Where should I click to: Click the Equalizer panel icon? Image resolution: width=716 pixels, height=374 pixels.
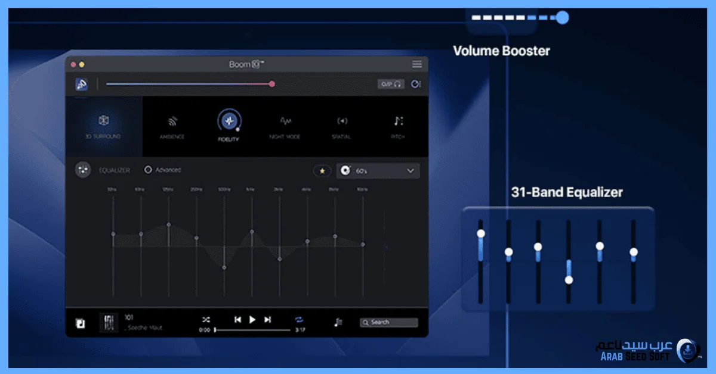click(82, 170)
